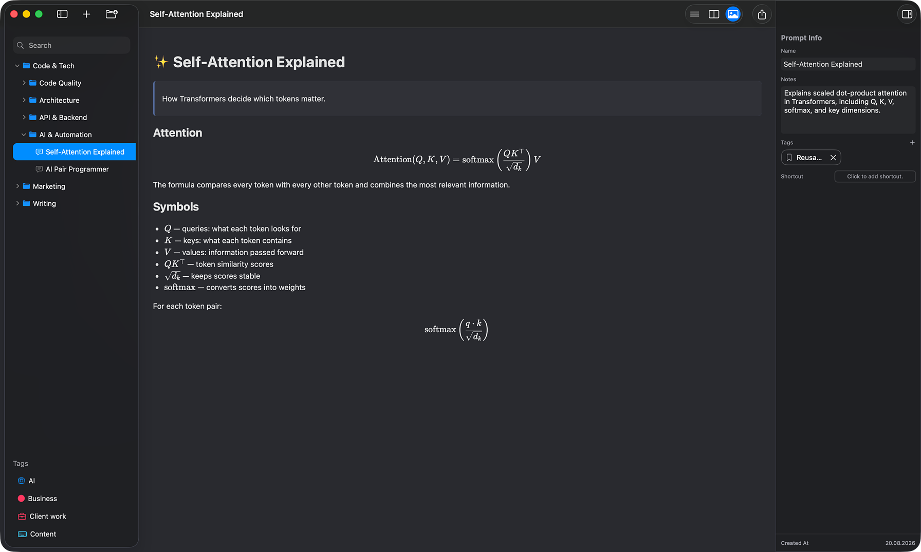Select the Code Quality folder row
The width and height of the screenshot is (921, 552).
74,83
